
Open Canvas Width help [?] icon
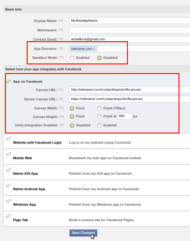pyautogui.click(x=61, y=108)
